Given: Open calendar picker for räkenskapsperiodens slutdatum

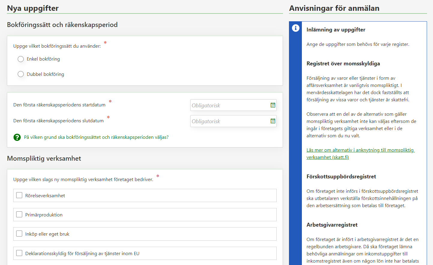Looking at the screenshot, I should click(273, 121).
